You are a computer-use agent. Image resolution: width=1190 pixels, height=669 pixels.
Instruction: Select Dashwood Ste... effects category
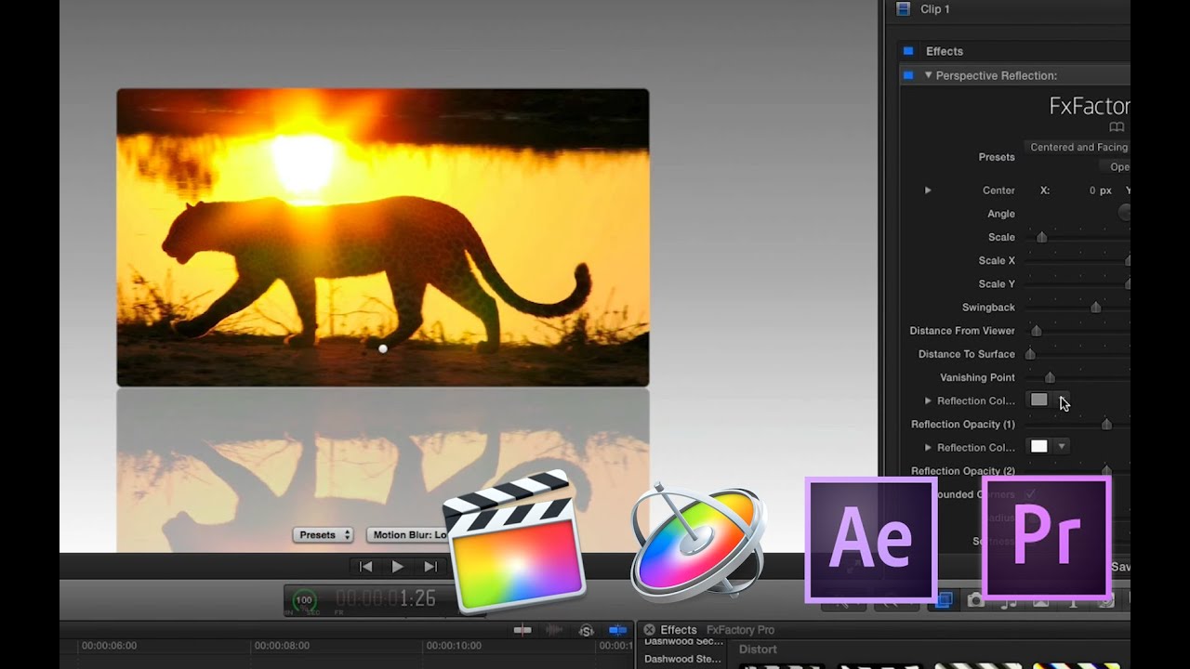pos(683,659)
